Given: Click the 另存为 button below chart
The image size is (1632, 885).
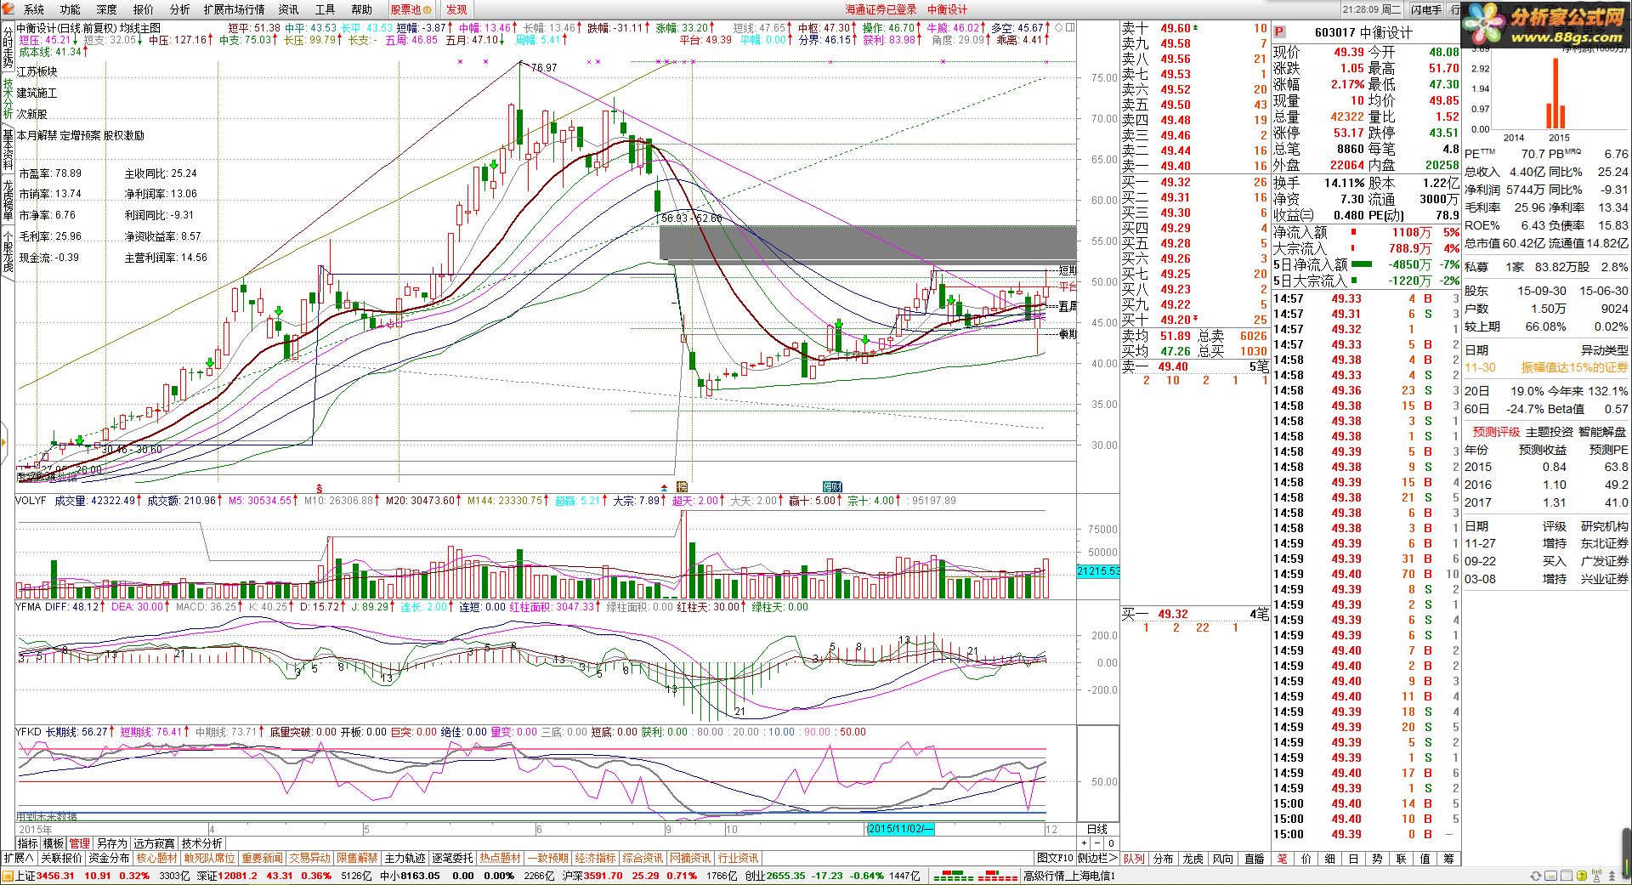Looking at the screenshot, I should (111, 843).
